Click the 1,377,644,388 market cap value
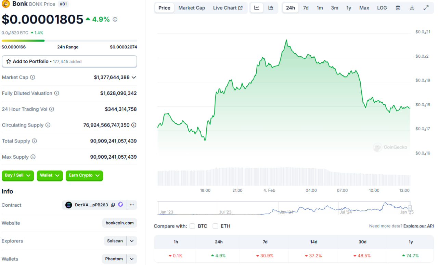438x265 pixels. tap(112, 77)
